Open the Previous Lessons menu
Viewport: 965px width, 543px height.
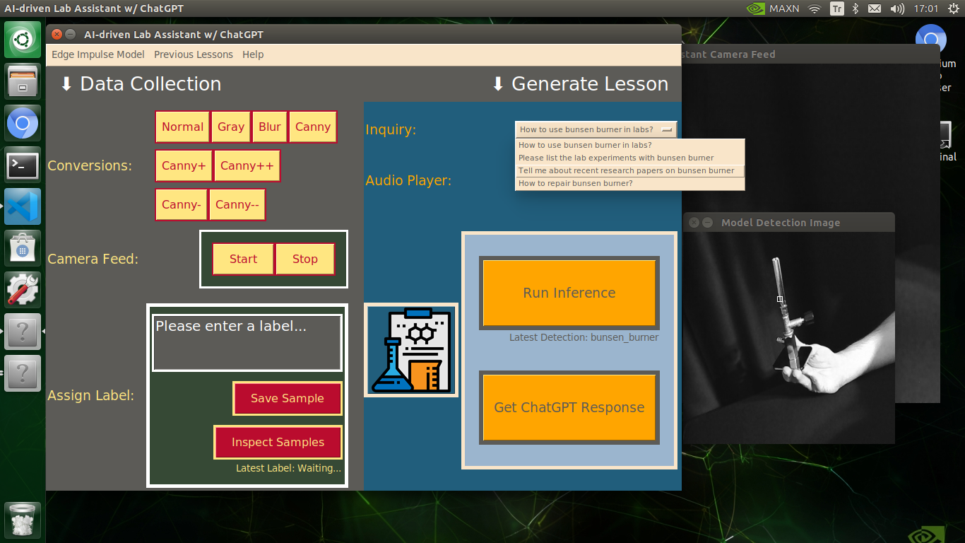(194, 54)
